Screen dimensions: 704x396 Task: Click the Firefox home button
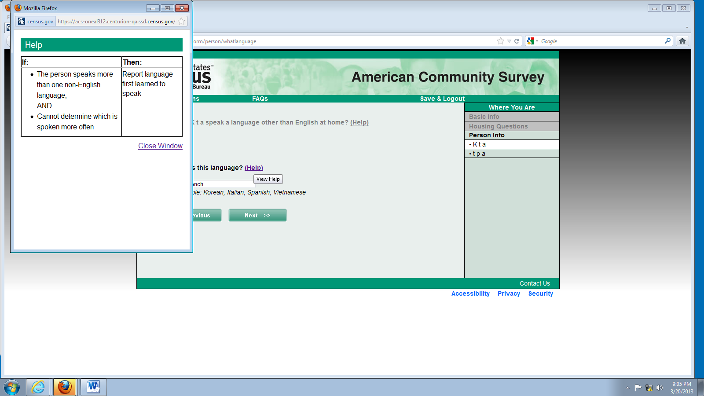(x=682, y=41)
